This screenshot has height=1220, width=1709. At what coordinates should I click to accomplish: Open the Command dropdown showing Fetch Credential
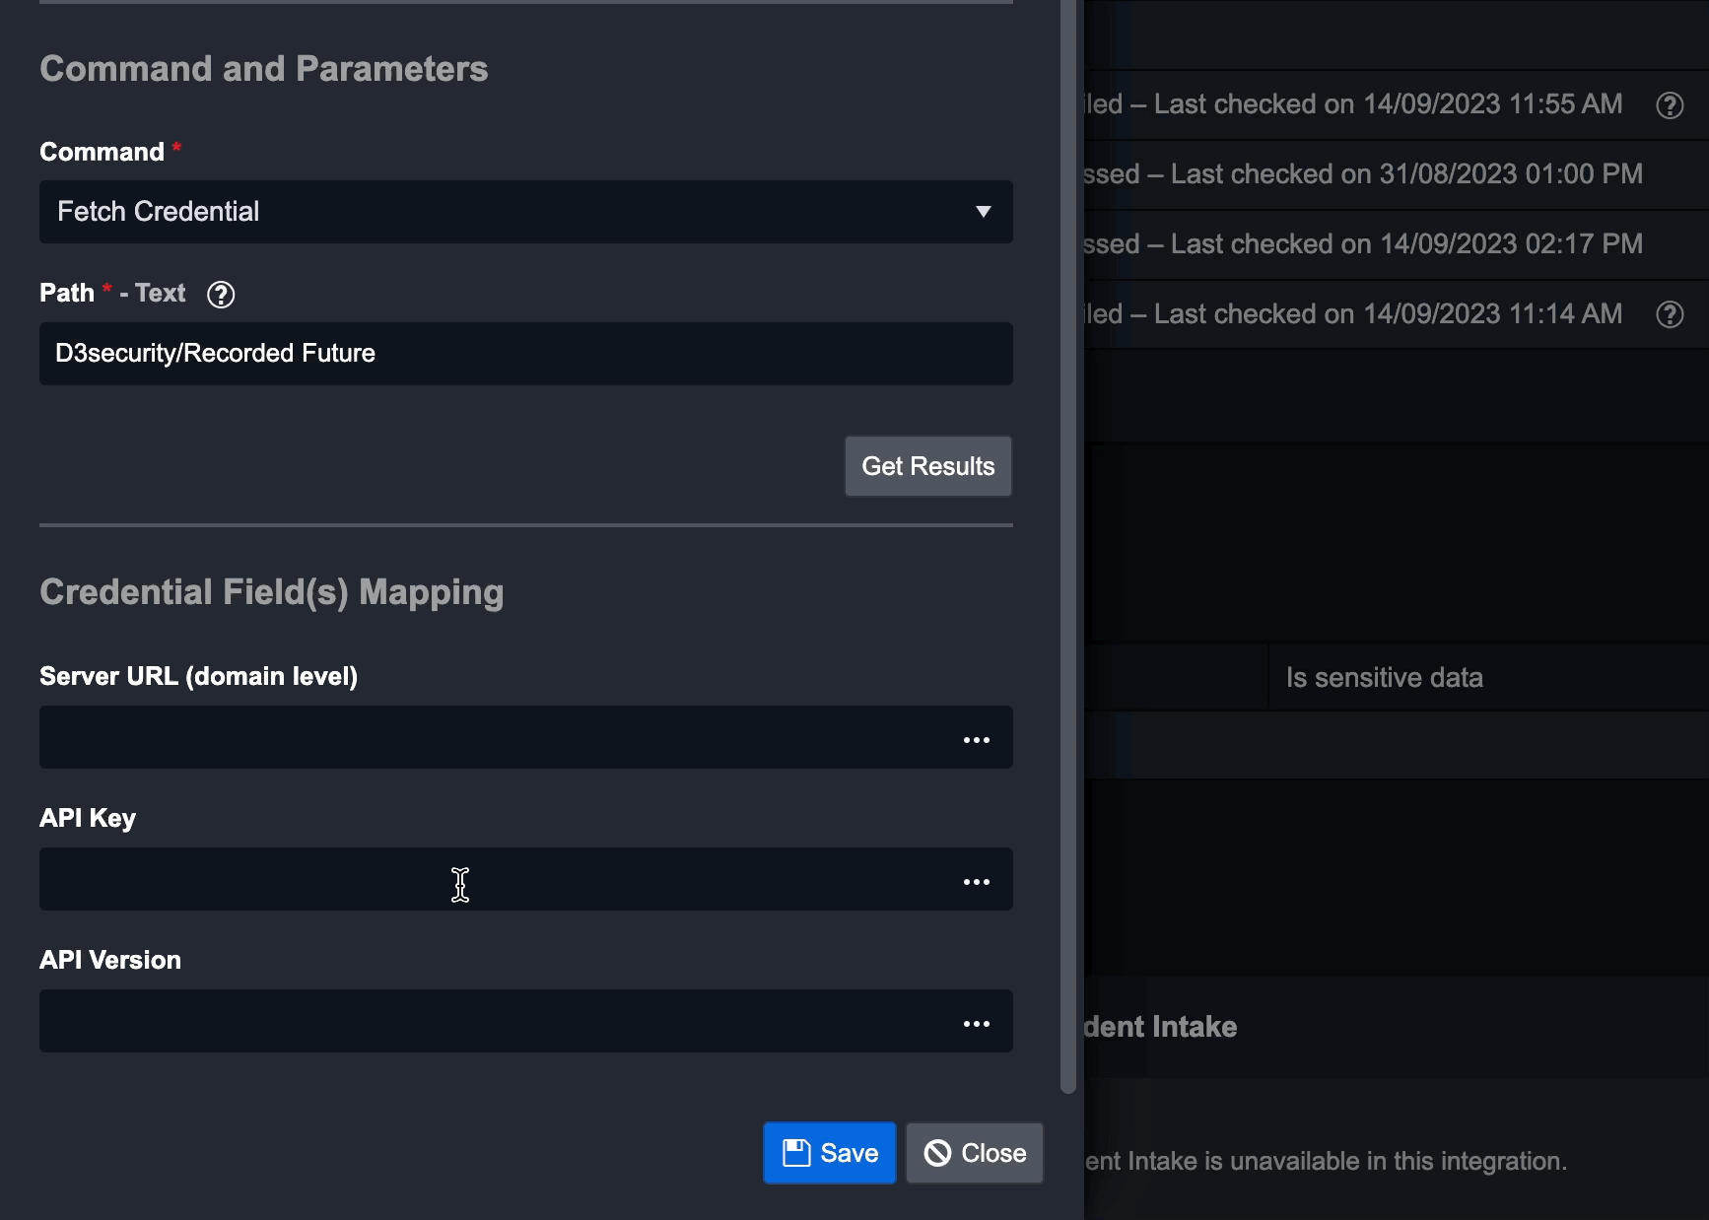(x=525, y=212)
